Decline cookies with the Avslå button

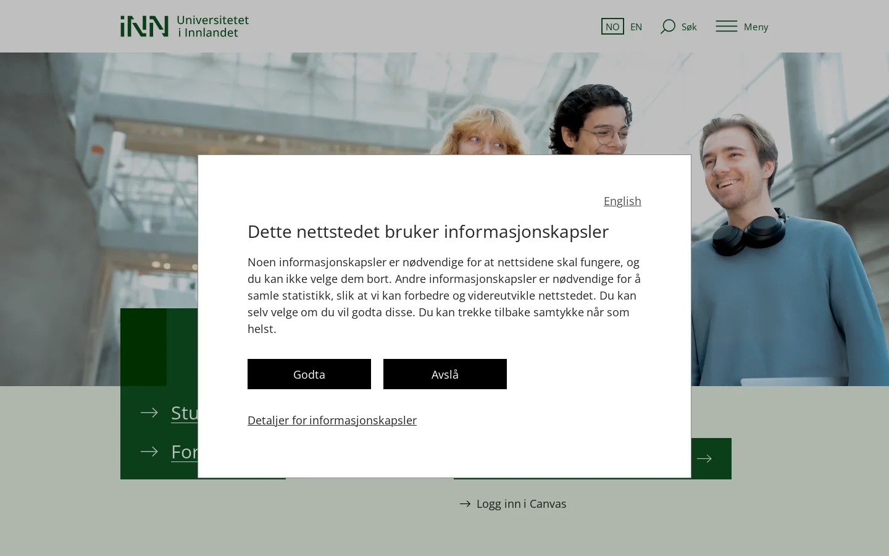tap(445, 374)
